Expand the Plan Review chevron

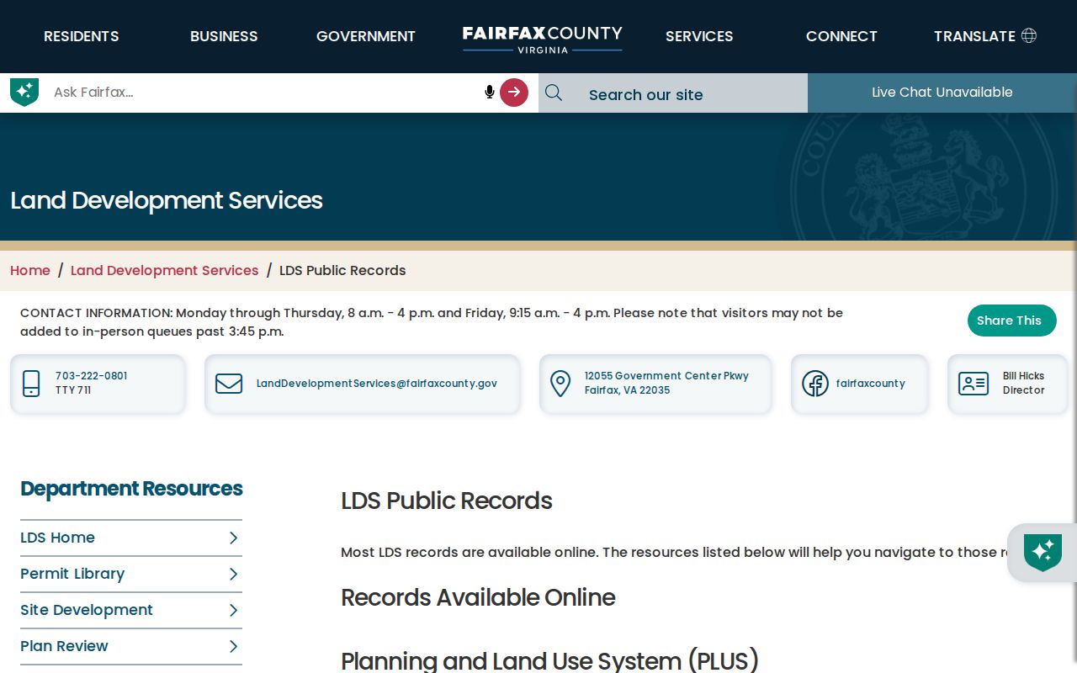(234, 647)
